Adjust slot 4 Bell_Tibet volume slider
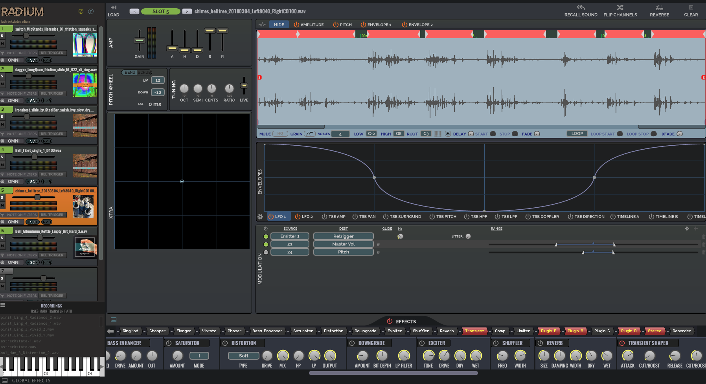 34,157
